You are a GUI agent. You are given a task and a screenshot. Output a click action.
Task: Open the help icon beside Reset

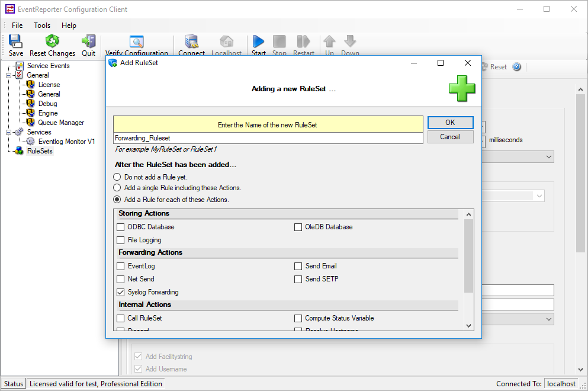pos(517,67)
